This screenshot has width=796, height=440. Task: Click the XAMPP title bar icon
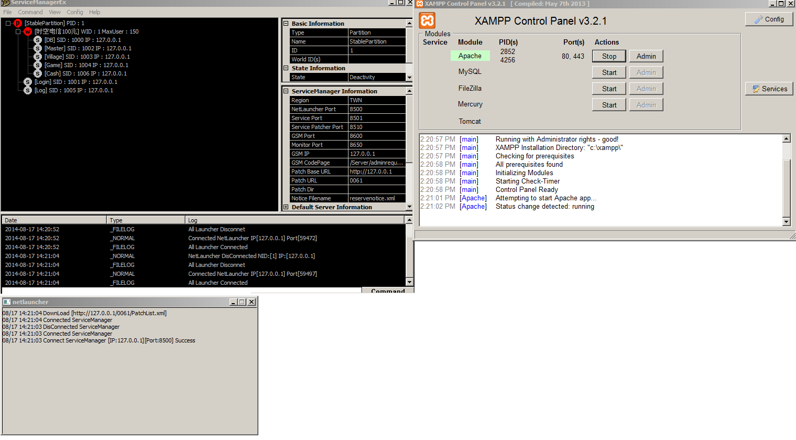tap(419, 4)
